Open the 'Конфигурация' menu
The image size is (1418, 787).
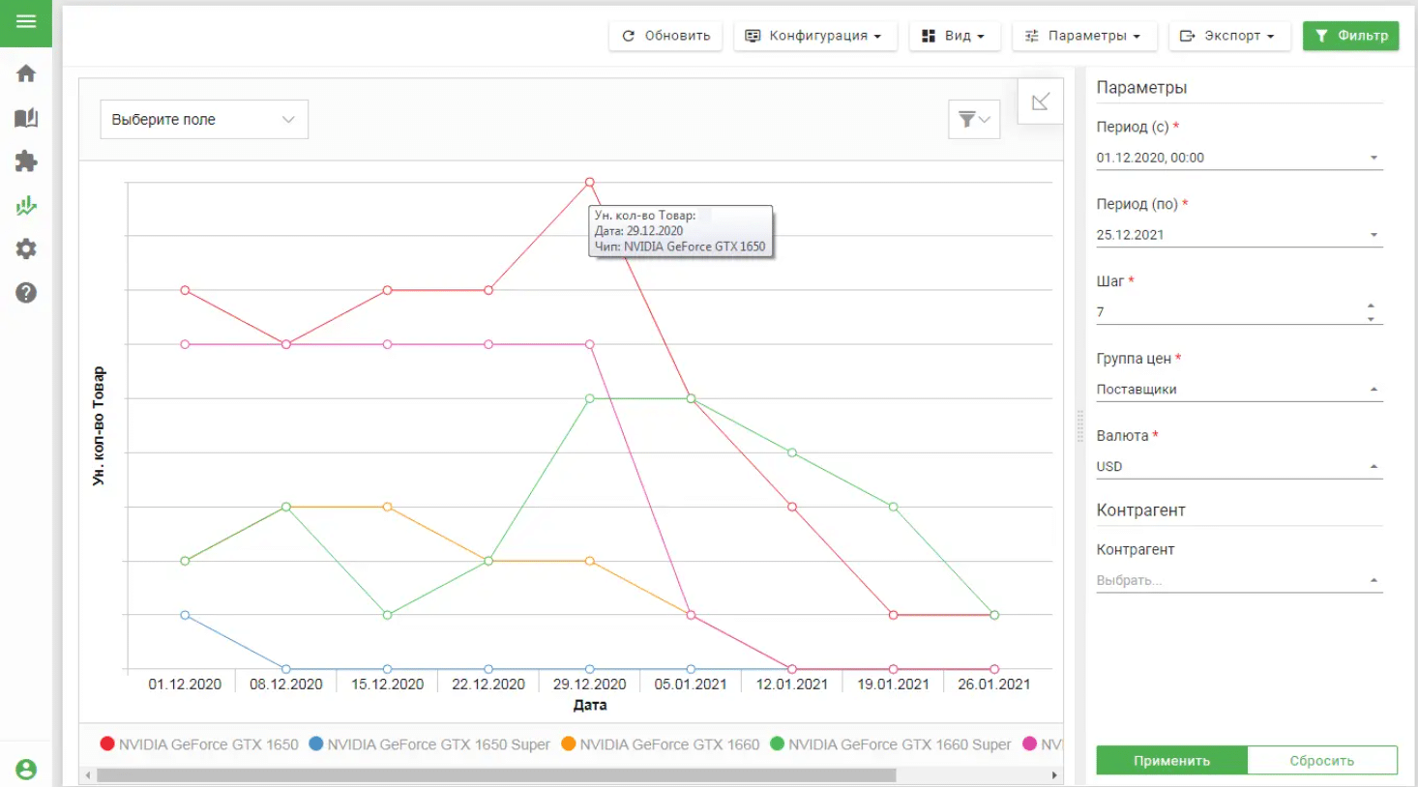(814, 36)
